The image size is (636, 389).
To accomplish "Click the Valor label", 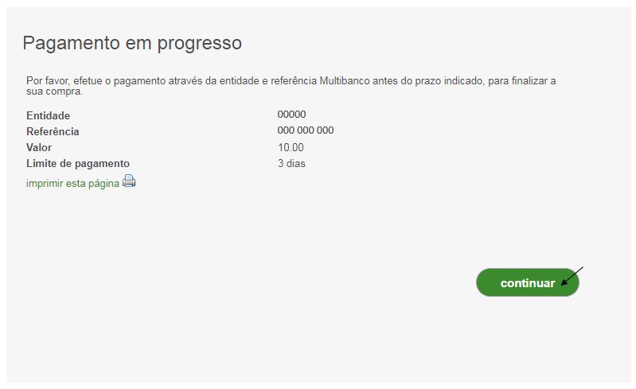I will 39,147.
